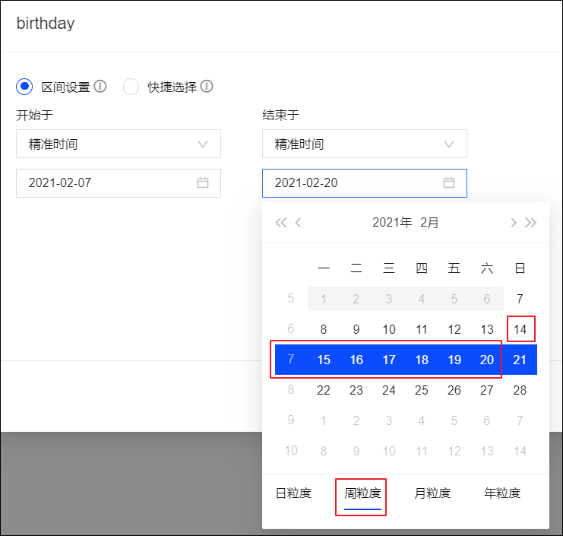The width and height of the screenshot is (563, 536).
Task: Click info icon next to 快捷选择
Action: point(207,86)
